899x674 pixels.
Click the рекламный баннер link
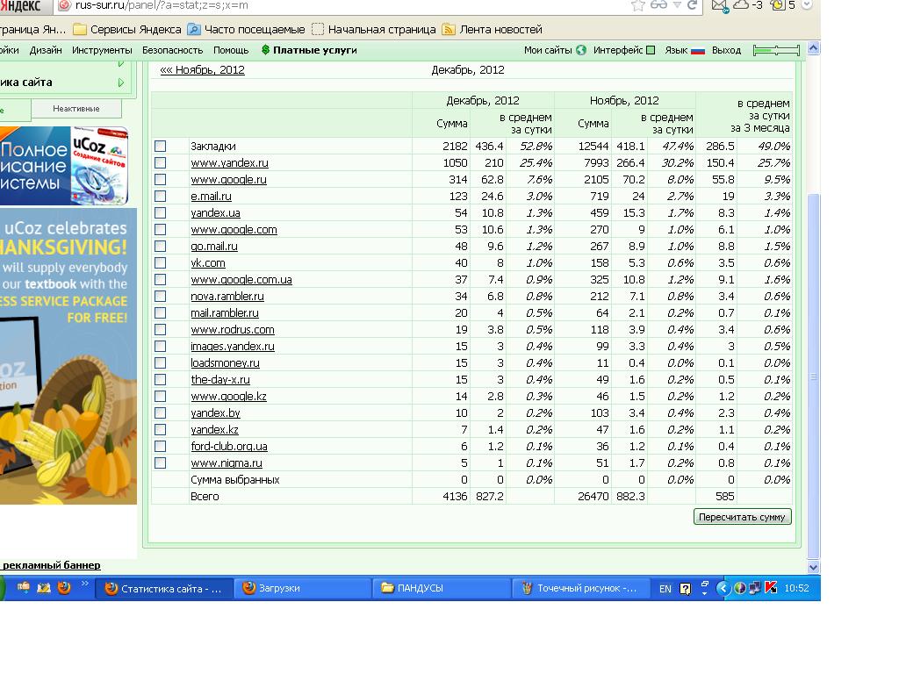[51, 565]
